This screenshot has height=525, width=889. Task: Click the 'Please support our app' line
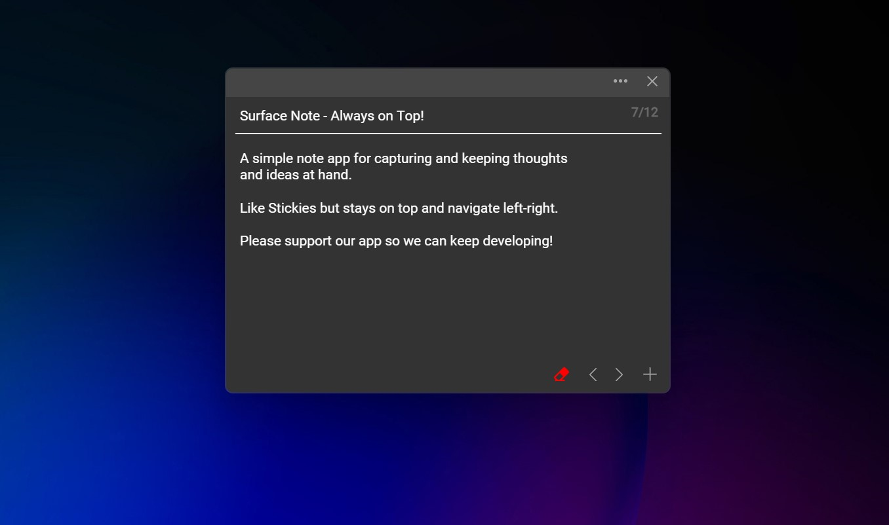pyautogui.click(x=397, y=240)
